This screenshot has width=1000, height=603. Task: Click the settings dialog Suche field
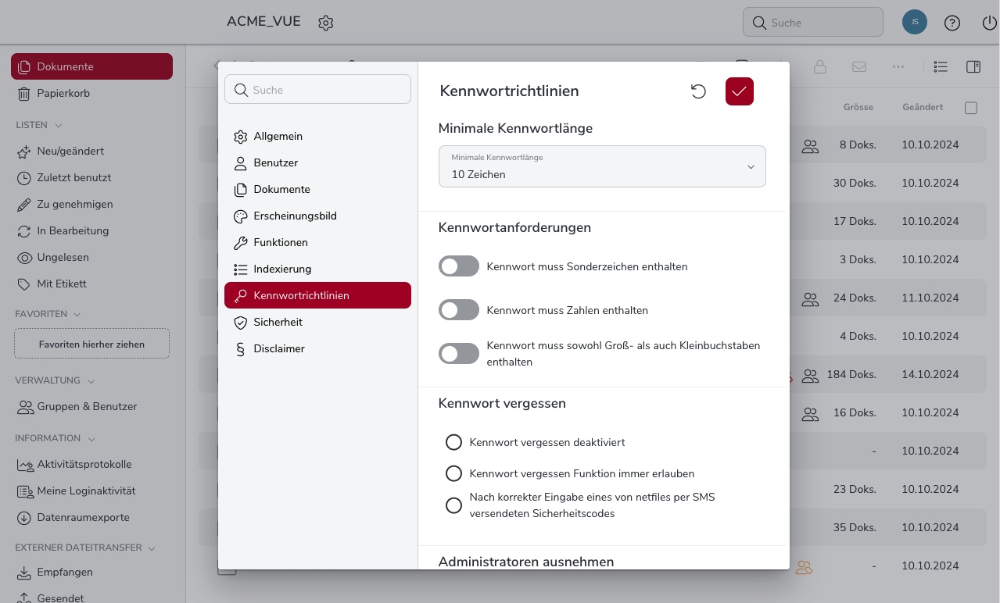(x=317, y=90)
